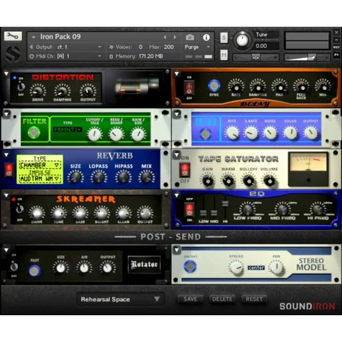This screenshot has width=342, height=342.
Task: Click the Lo-Fi Noise knob
Action: (x=270, y=133)
